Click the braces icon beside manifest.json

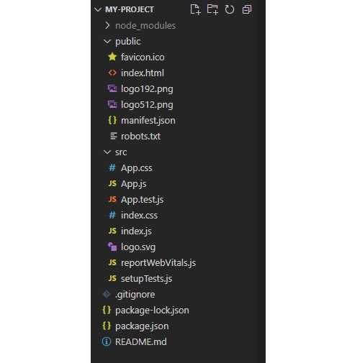pos(112,120)
